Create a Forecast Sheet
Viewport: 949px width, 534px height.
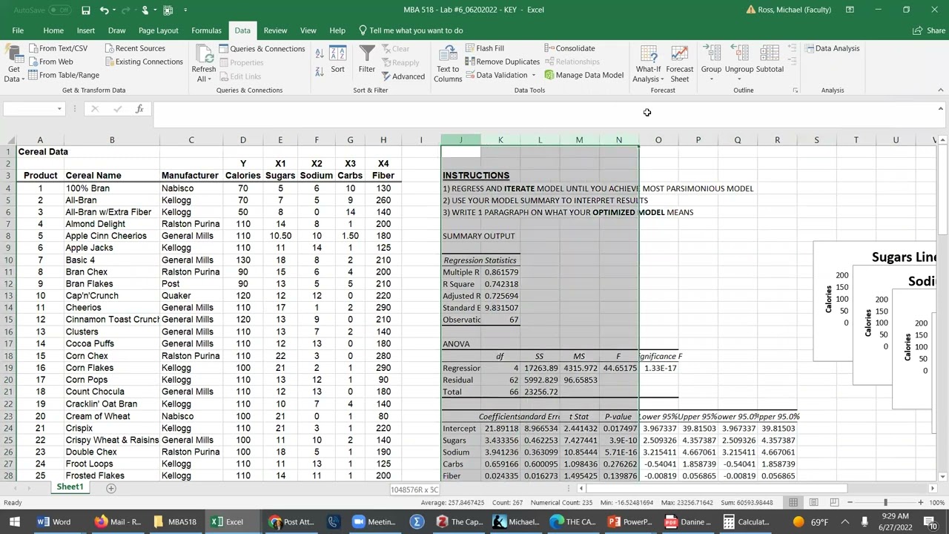[x=680, y=64]
